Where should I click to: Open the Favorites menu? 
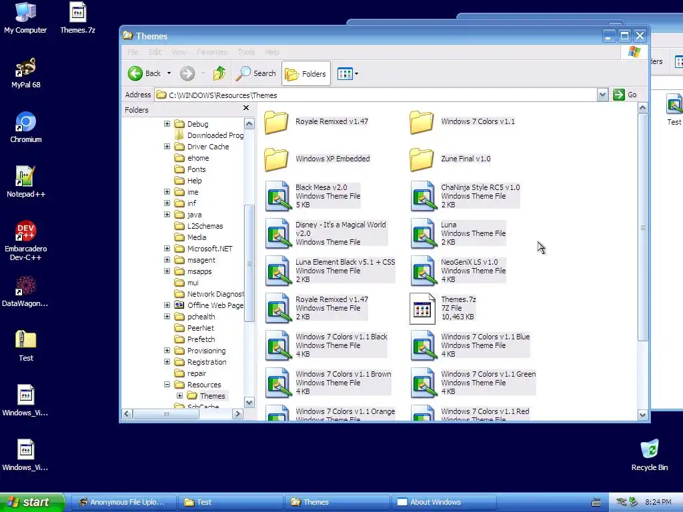point(211,52)
